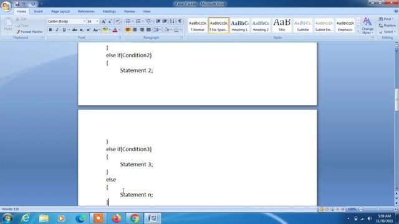
Task: Click the Sort icon
Action: pos(172,21)
